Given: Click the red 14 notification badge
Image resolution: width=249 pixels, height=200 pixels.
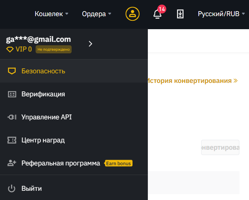Looking at the screenshot, I should [x=162, y=9].
